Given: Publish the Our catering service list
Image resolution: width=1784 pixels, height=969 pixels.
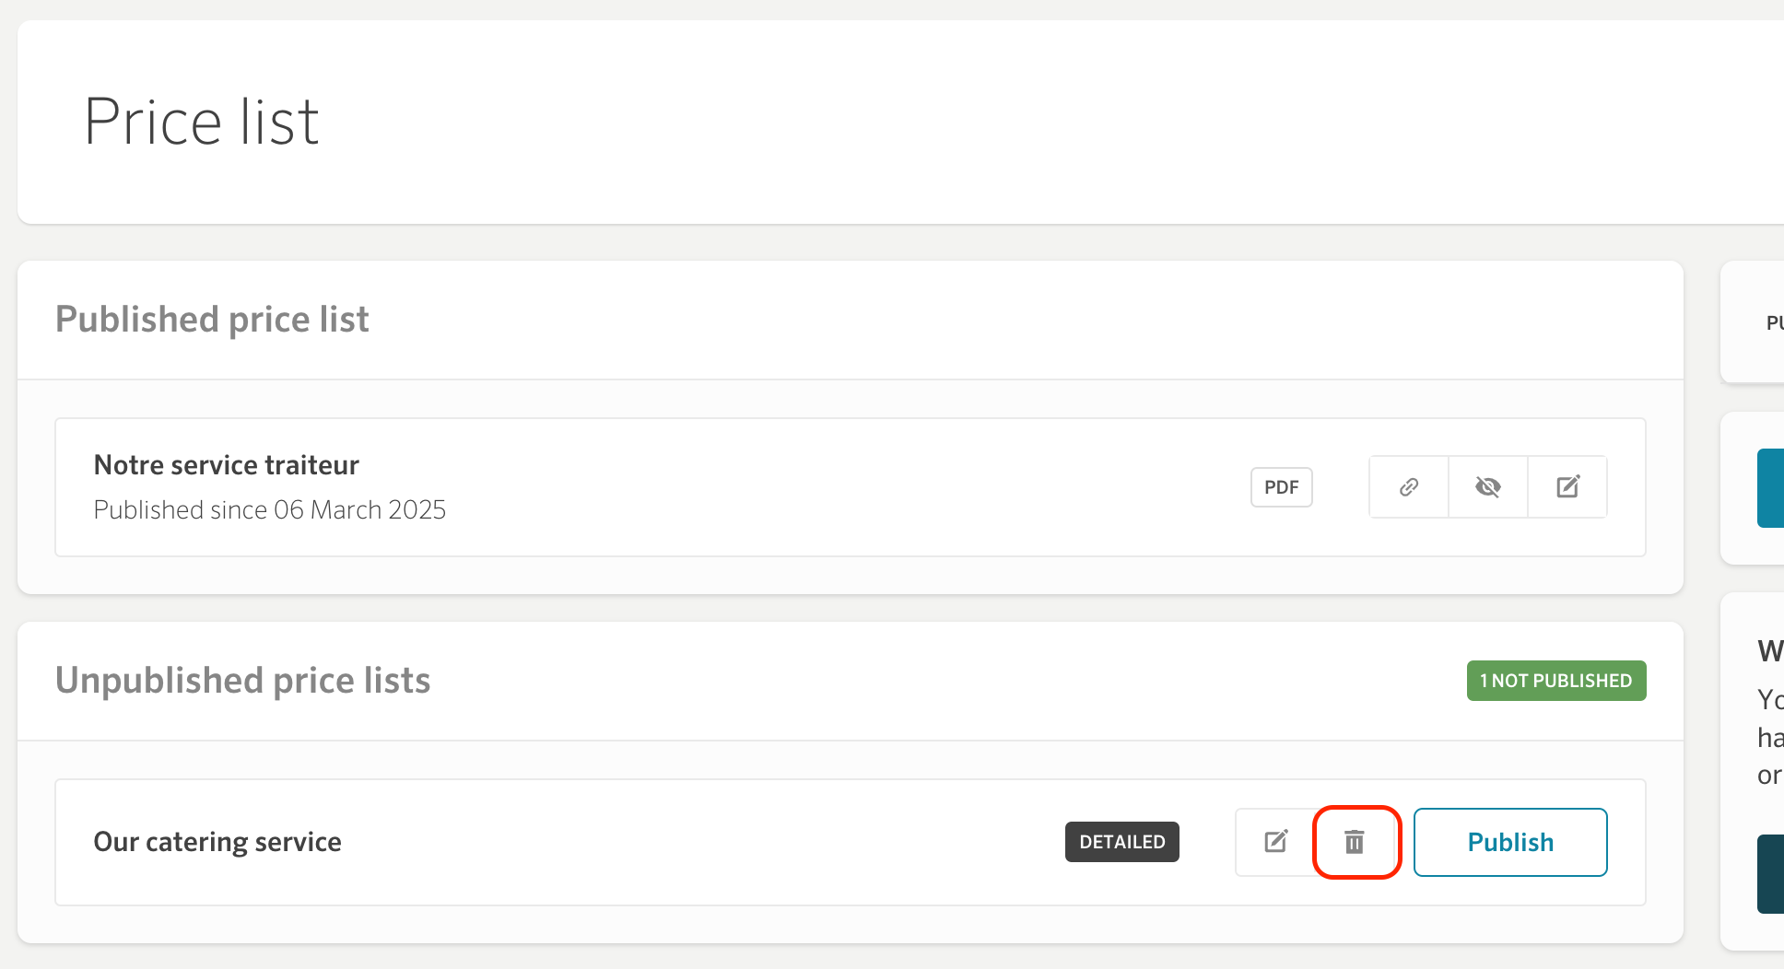Looking at the screenshot, I should 1510,842.
